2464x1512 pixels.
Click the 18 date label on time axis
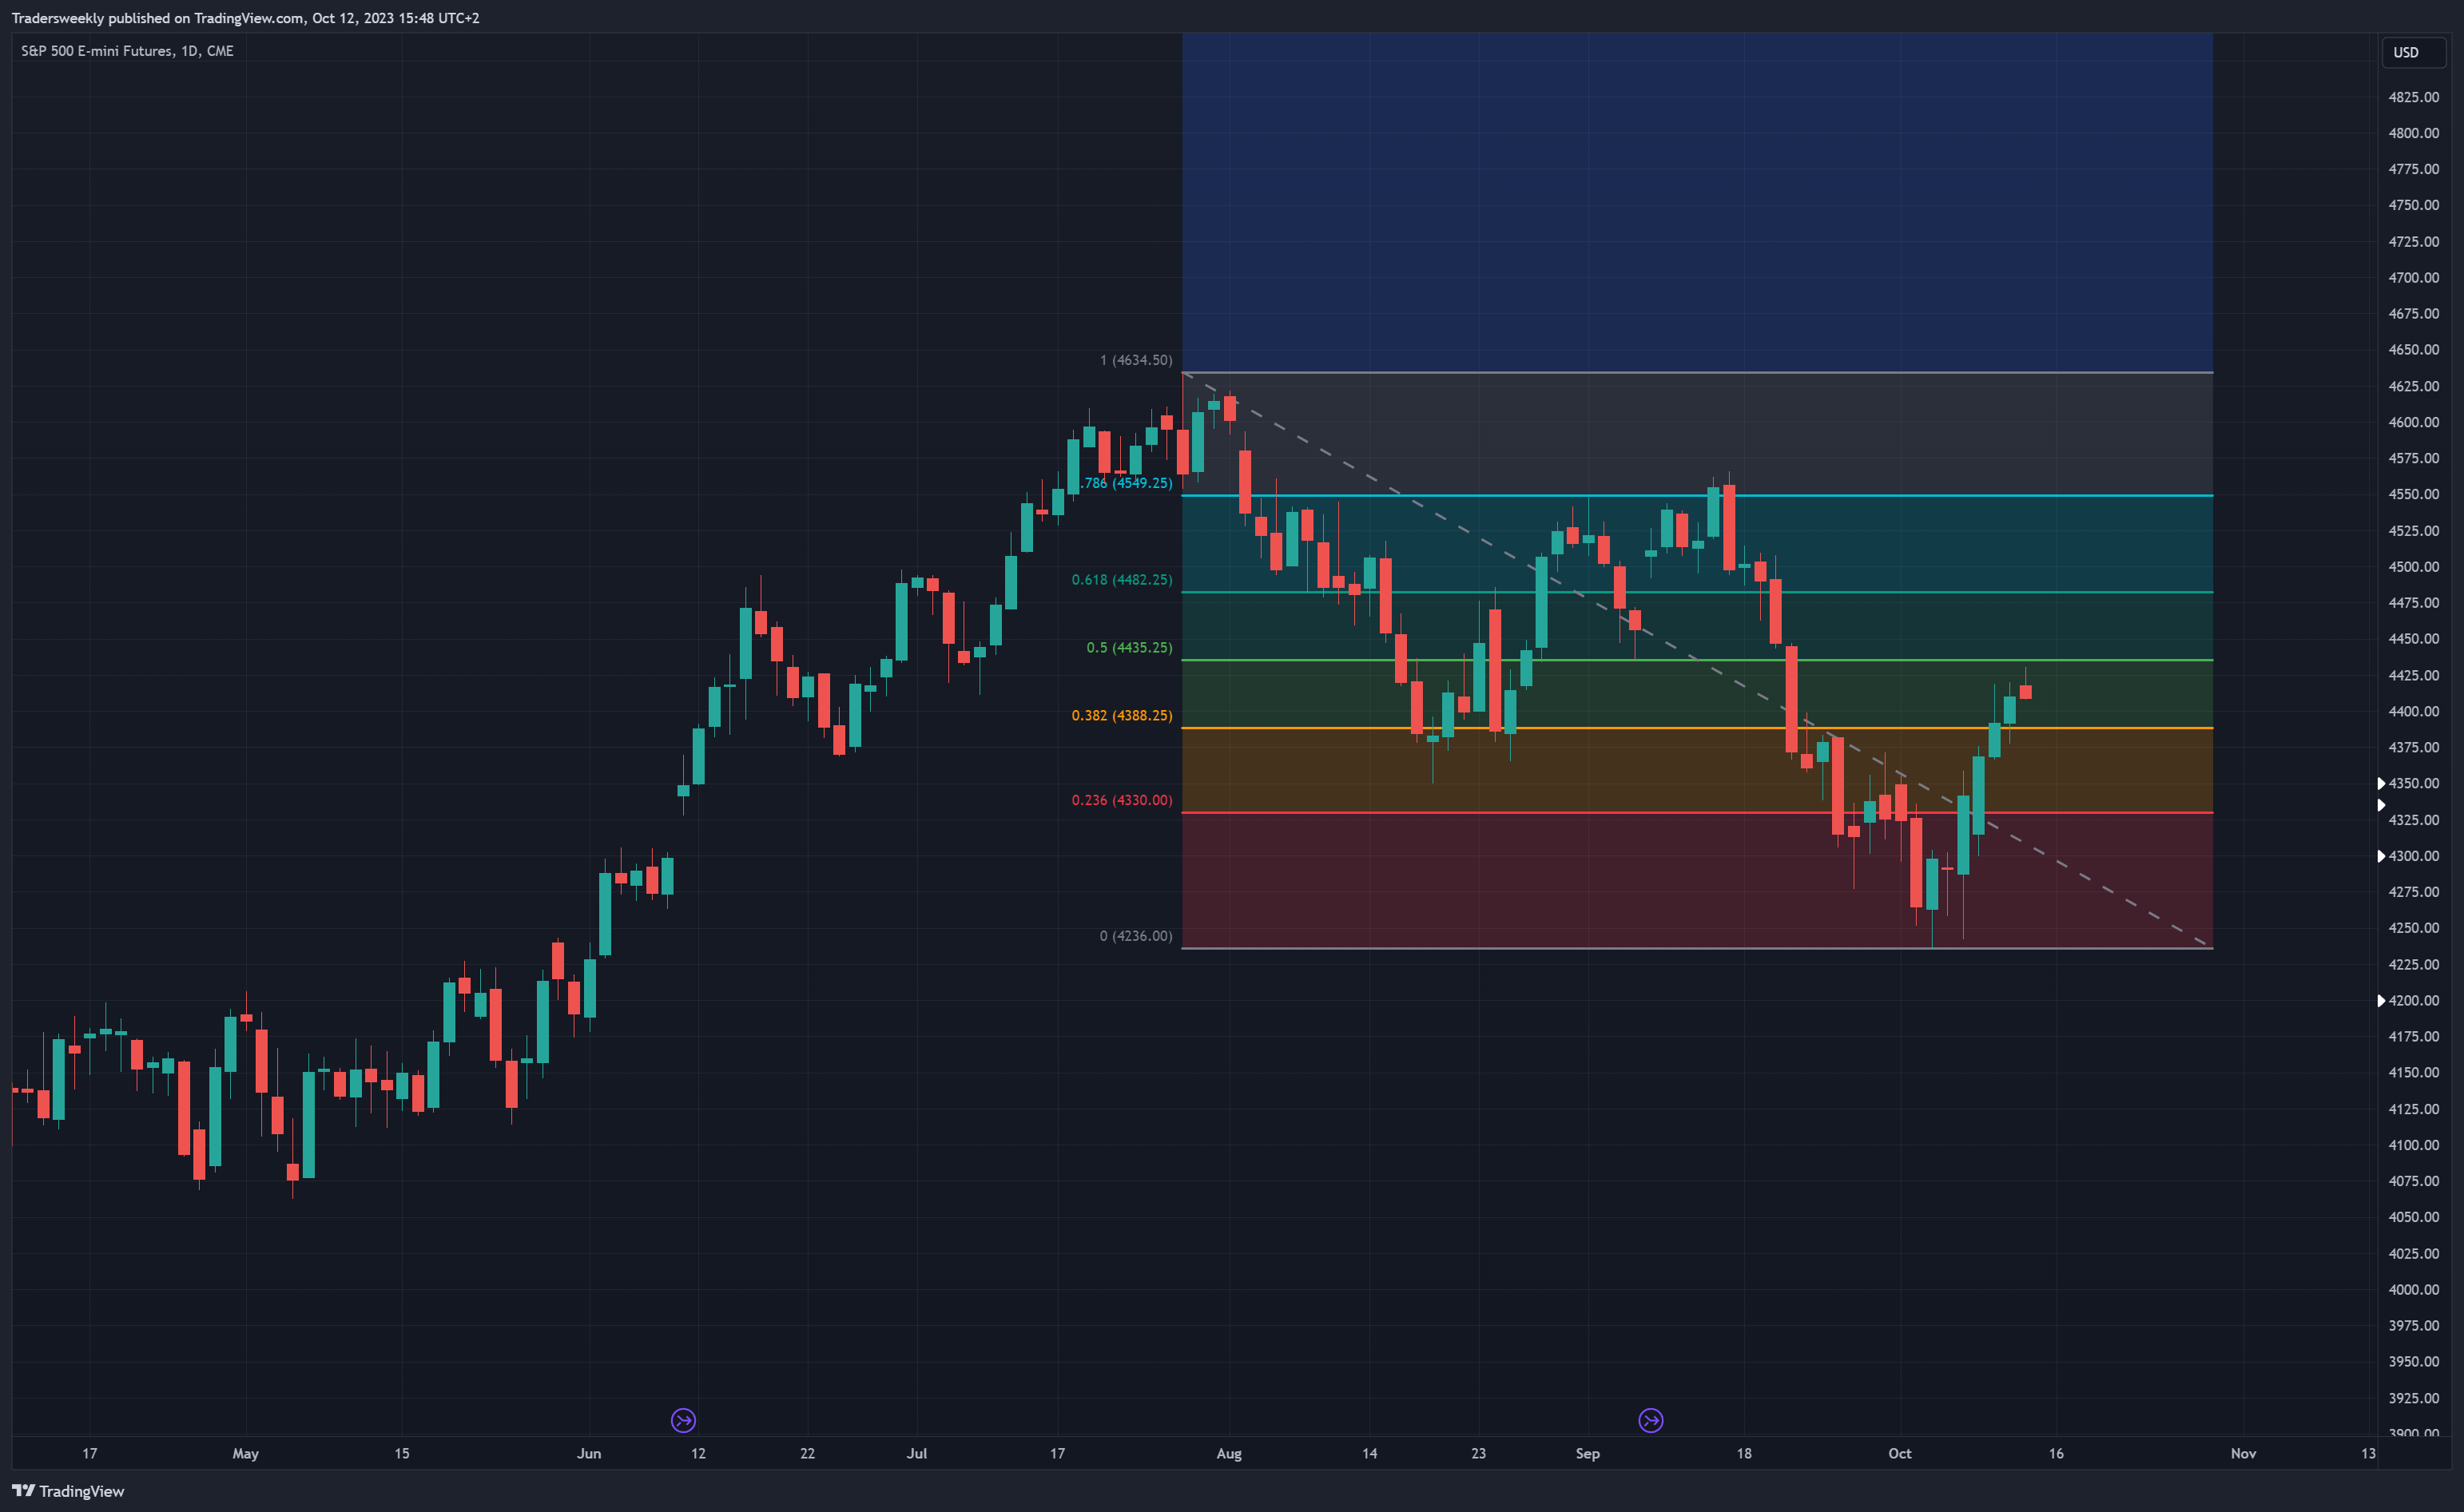pos(1744,1454)
